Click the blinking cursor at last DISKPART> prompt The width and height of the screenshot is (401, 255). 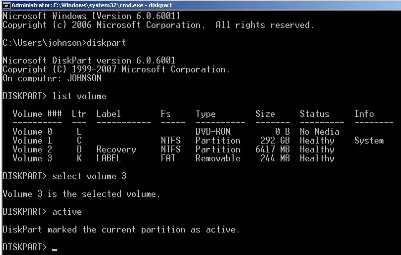pyautogui.click(x=55, y=250)
